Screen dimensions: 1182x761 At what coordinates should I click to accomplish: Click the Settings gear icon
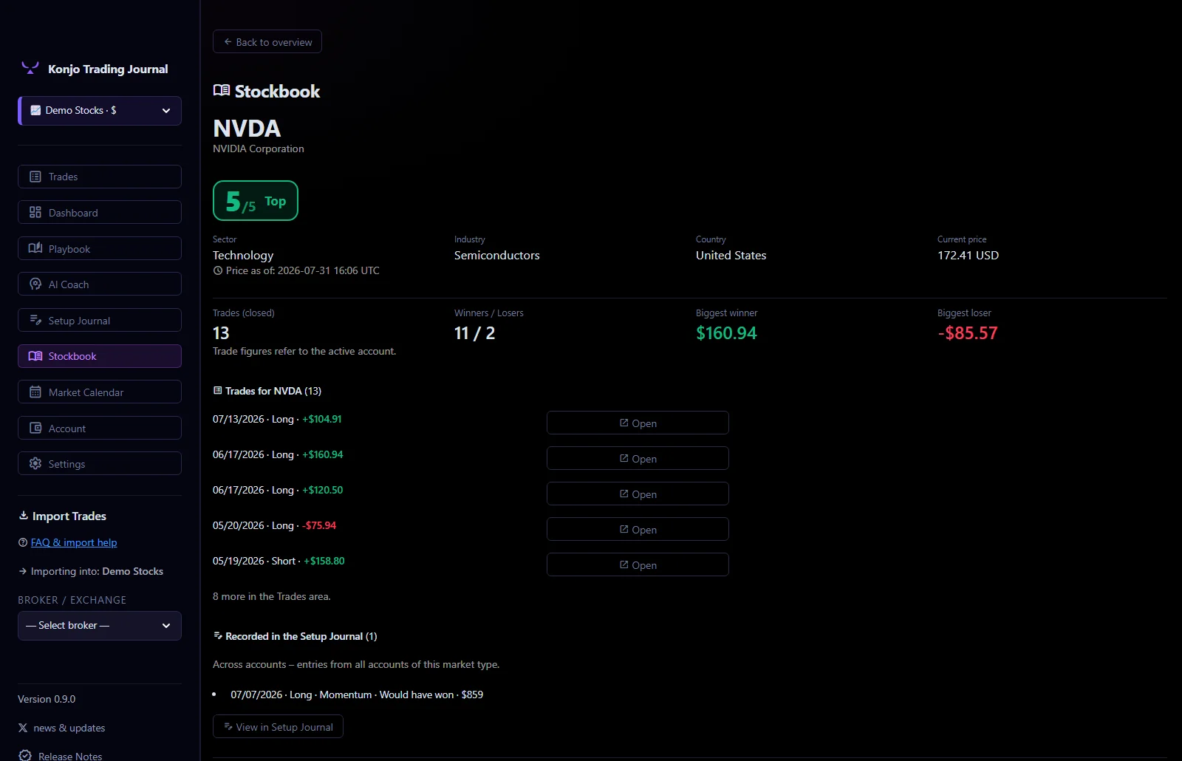coord(35,464)
